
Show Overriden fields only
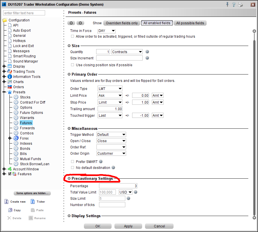[122, 23]
